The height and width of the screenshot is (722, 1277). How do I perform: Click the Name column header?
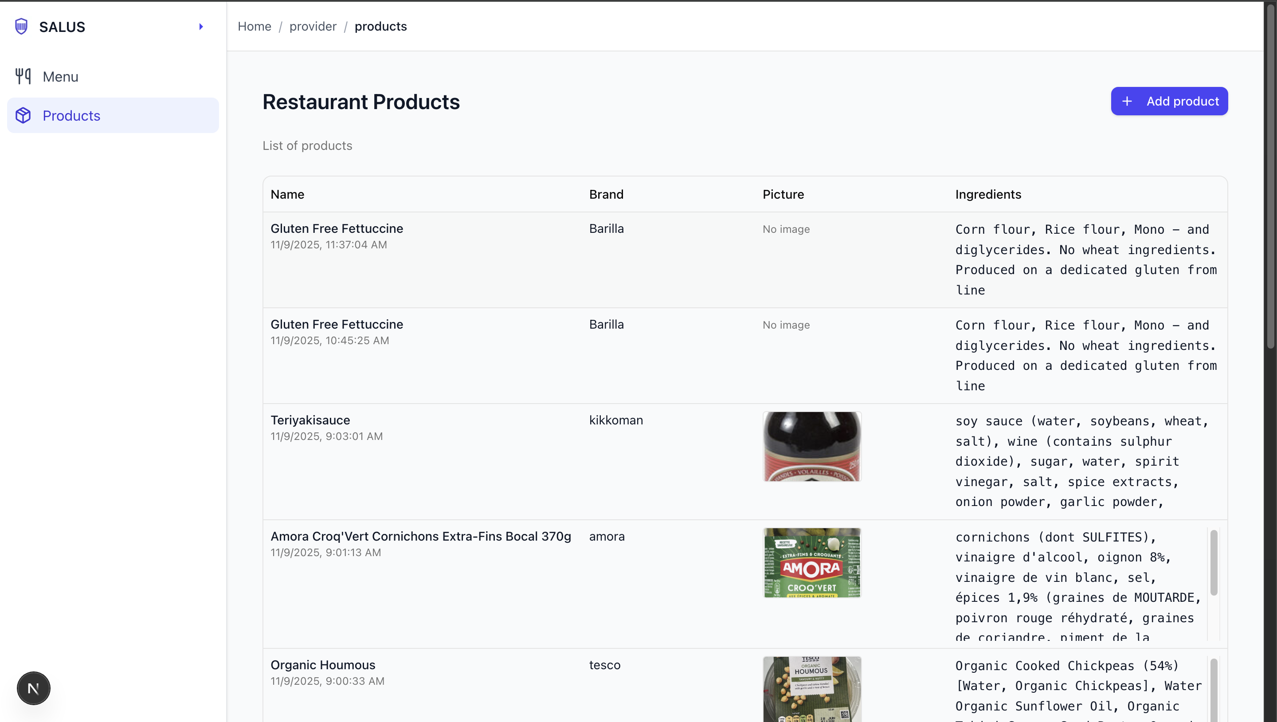[x=287, y=194]
